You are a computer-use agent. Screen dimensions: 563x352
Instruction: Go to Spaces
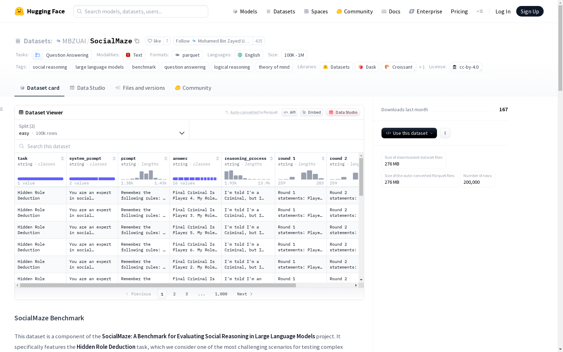(x=316, y=11)
